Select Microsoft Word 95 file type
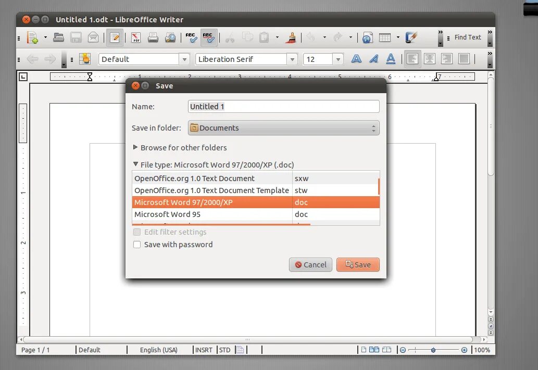The width and height of the screenshot is (538, 370). tap(256, 214)
